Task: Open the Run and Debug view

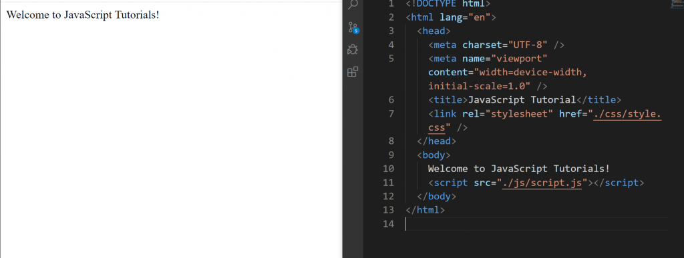Action: [x=353, y=49]
